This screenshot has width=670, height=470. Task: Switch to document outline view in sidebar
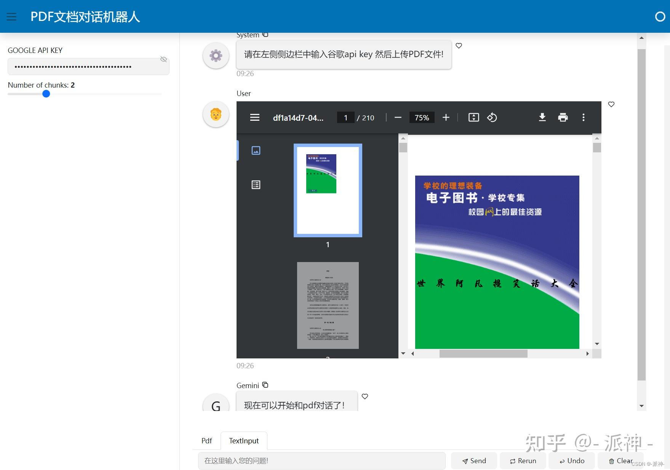[x=256, y=185]
